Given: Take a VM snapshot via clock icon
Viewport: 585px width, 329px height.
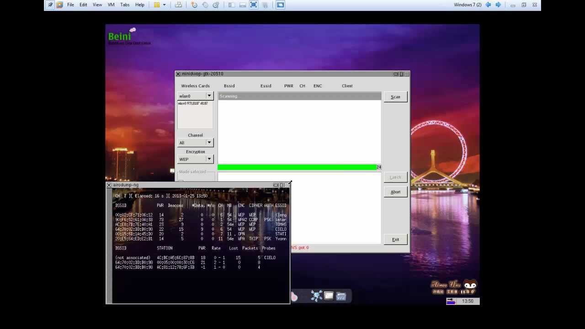Looking at the screenshot, I should 194,5.
